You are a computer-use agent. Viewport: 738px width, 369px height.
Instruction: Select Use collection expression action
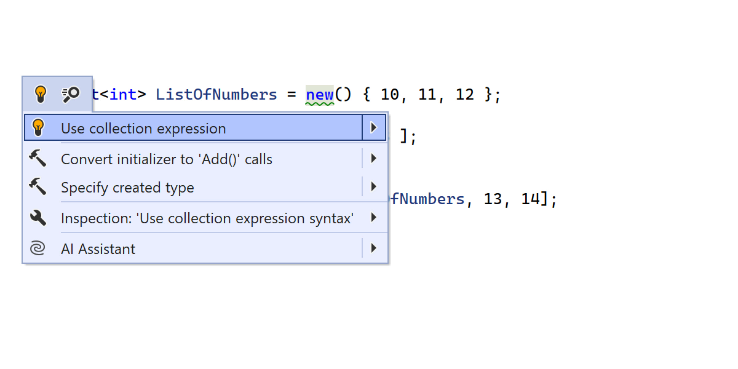click(143, 129)
